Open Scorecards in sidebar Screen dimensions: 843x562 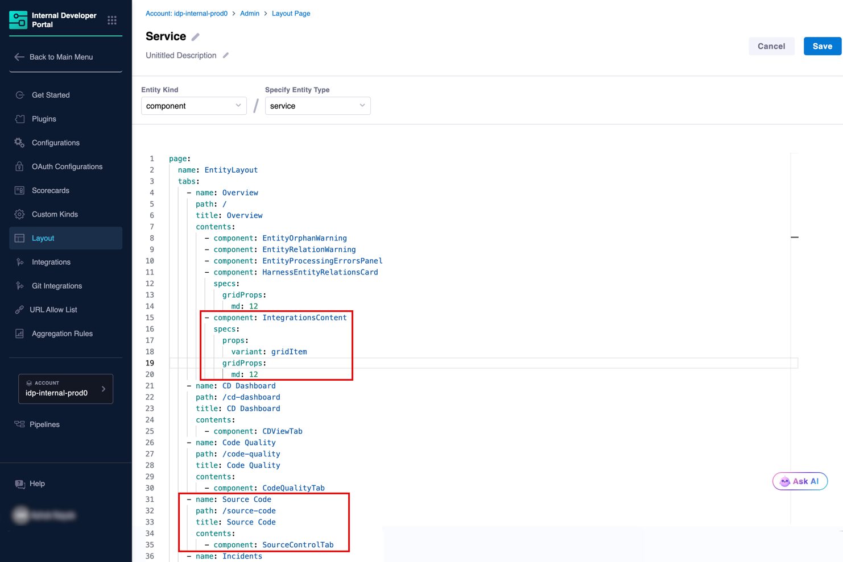pyautogui.click(x=66, y=190)
